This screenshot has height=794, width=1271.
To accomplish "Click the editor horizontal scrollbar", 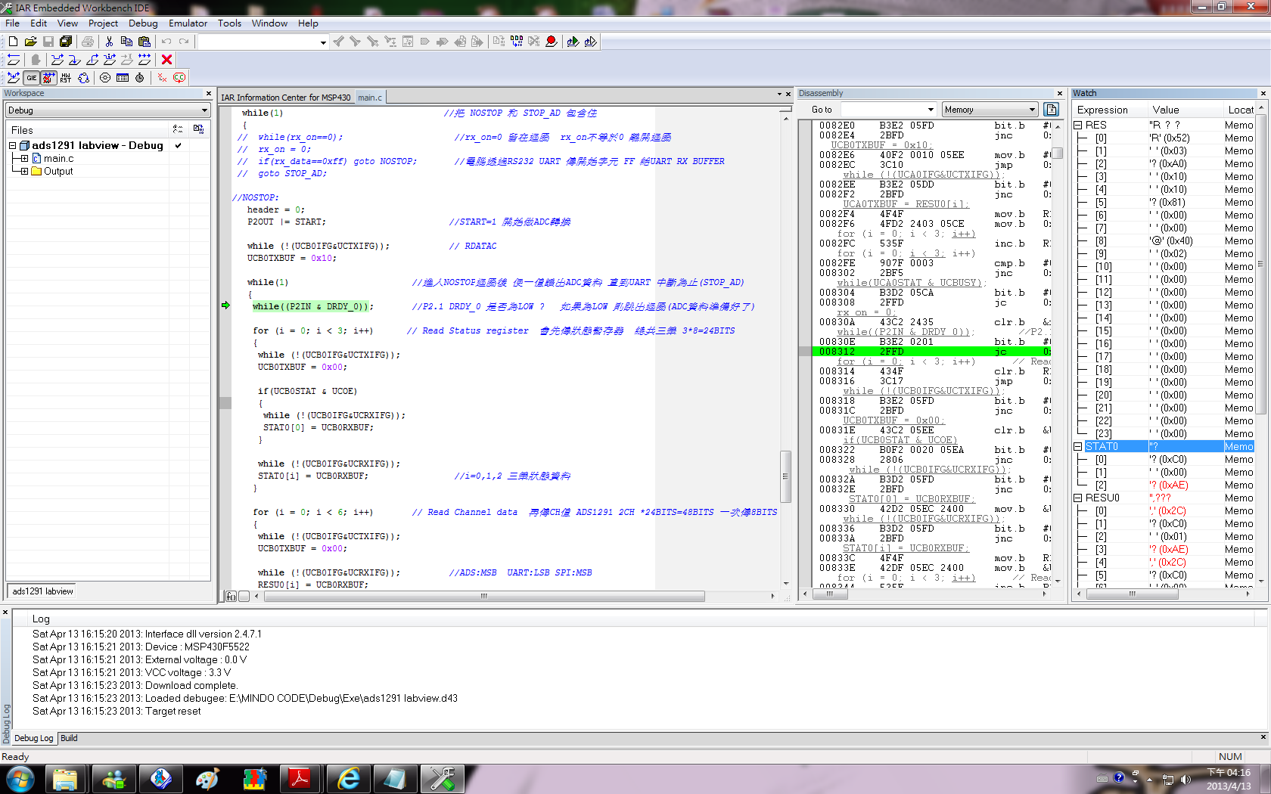I will 484,597.
